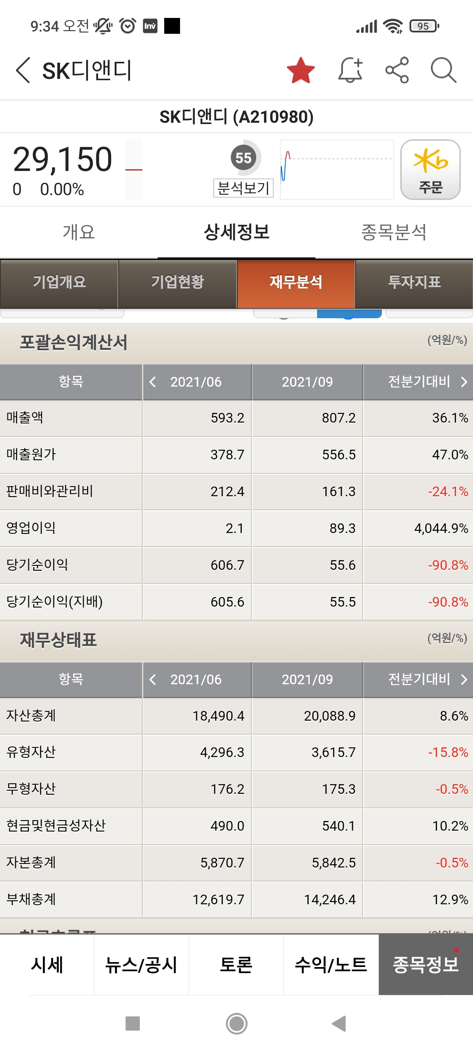The height and width of the screenshot is (1052, 473).
Task: Select the 유형자산 row label
Action: pyautogui.click(x=31, y=752)
